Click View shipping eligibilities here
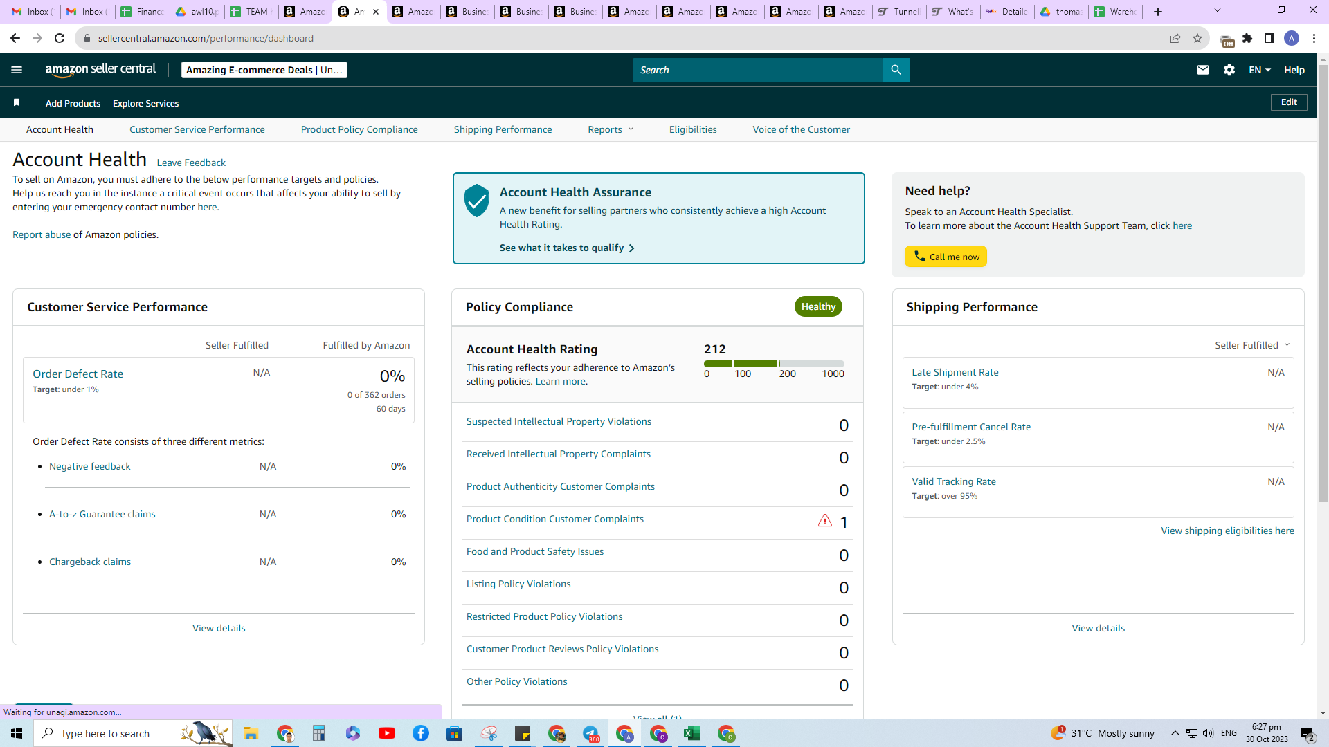The height and width of the screenshot is (747, 1329). [1227, 531]
